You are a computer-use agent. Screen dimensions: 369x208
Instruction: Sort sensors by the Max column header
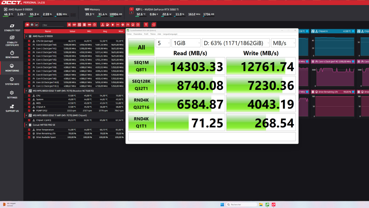121,31
